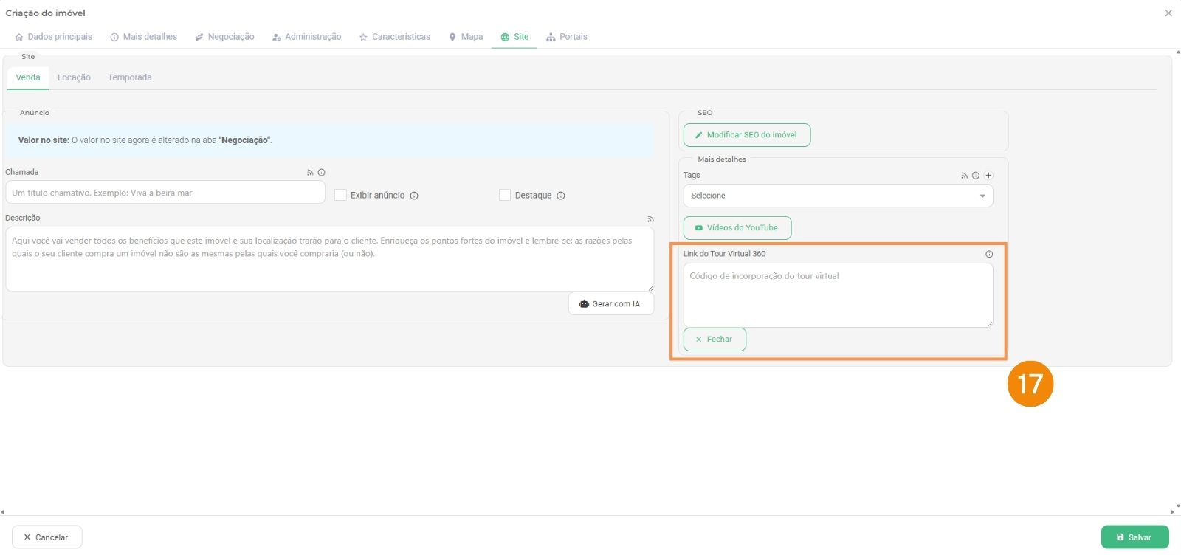Viewport: 1181px width, 558px height.
Task: Click the info icon beside Destaque
Action: tap(561, 196)
